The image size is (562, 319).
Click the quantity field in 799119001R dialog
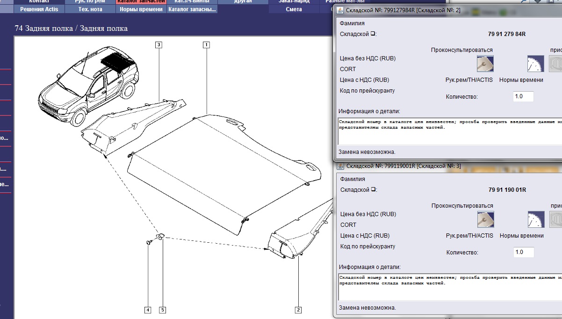coord(523,252)
